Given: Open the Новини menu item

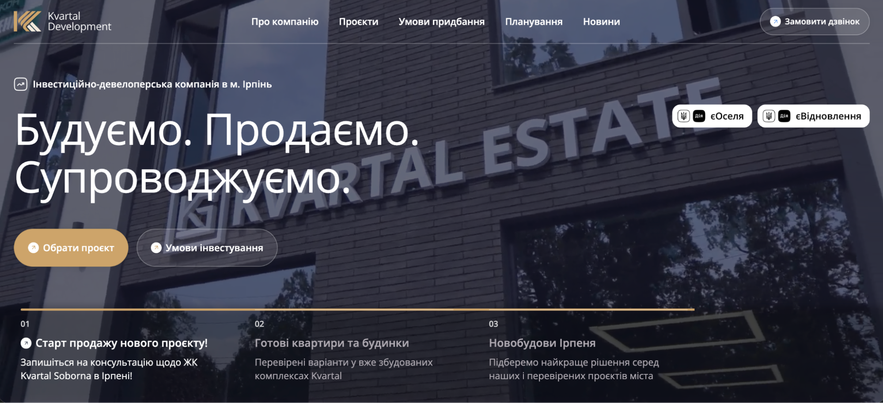Looking at the screenshot, I should coord(602,21).
